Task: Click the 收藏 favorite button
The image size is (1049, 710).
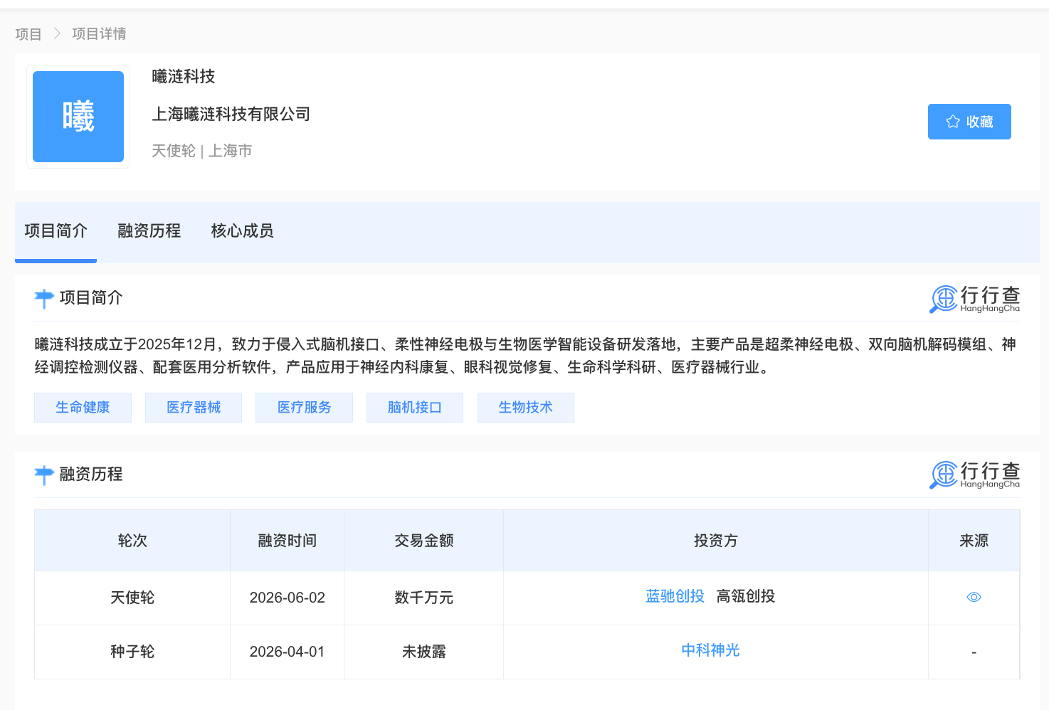Action: pos(969,122)
